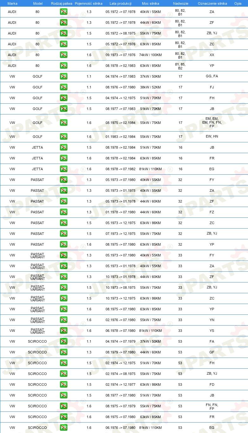This screenshot has width=248, height=433.
Task: Click the 'YS' engine code cell
Action: (212, 331)
